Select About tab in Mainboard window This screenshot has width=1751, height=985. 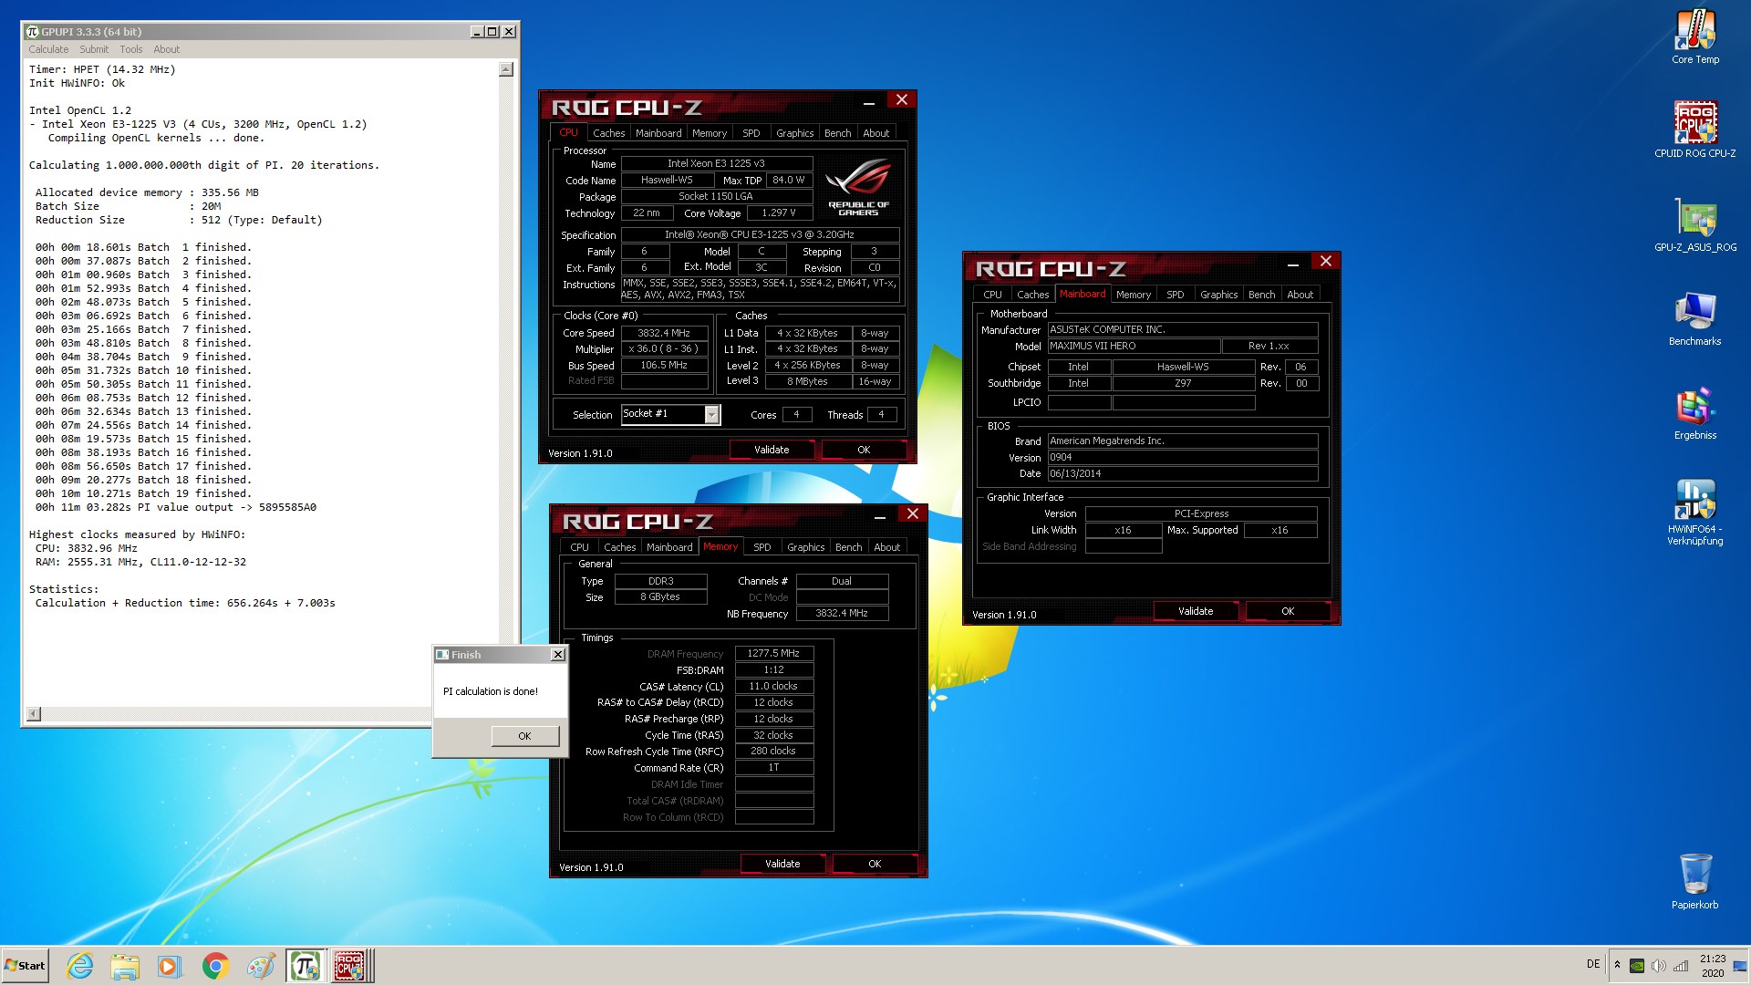(x=1300, y=295)
